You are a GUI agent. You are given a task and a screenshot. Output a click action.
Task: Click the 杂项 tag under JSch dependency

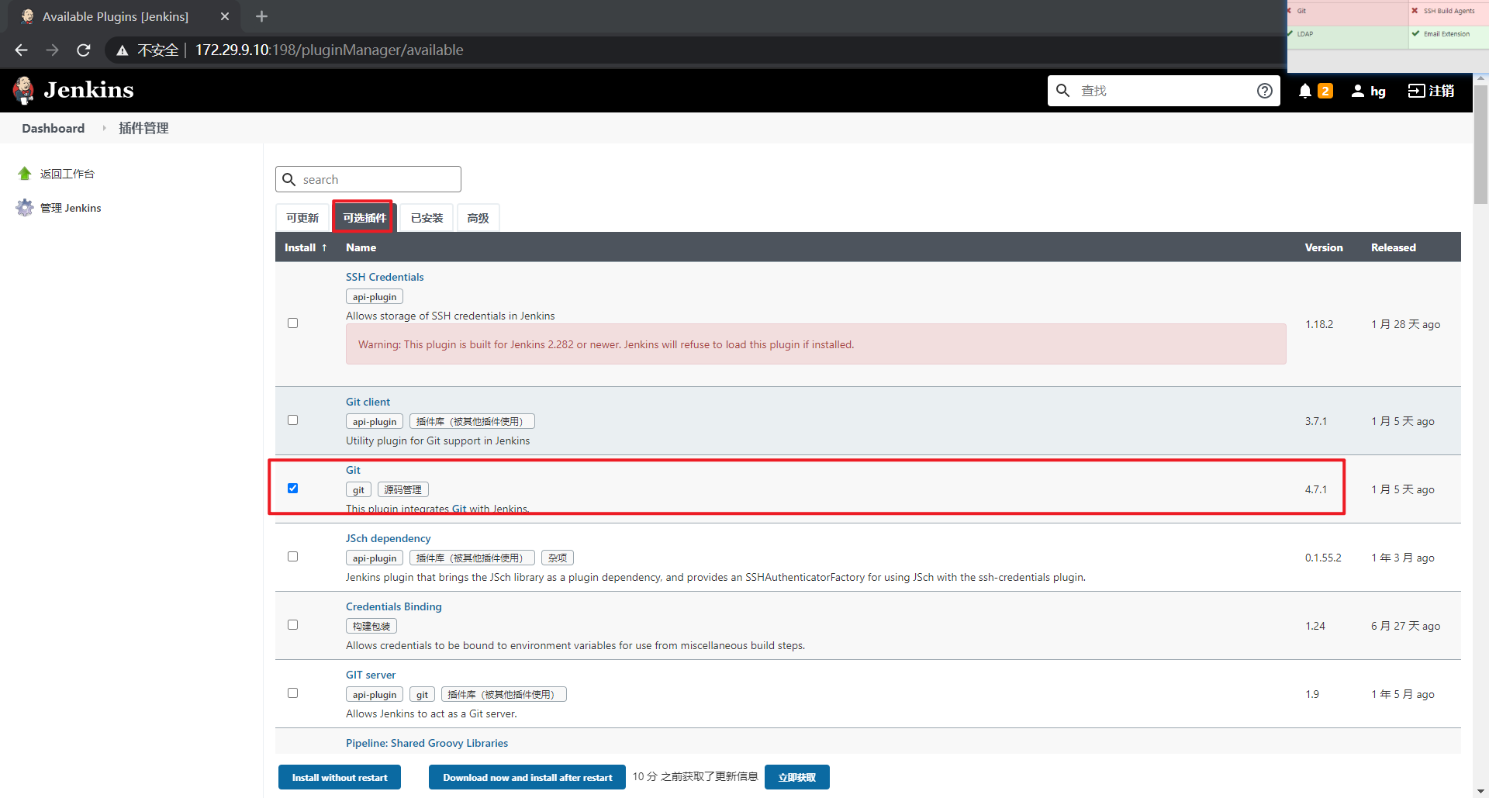pos(558,558)
